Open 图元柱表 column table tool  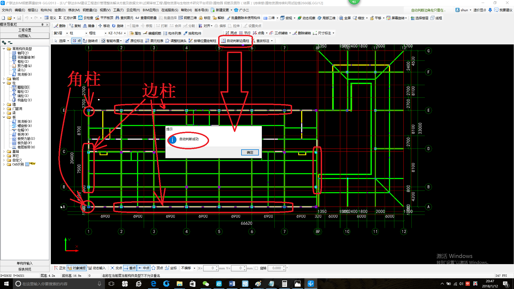tap(154, 41)
